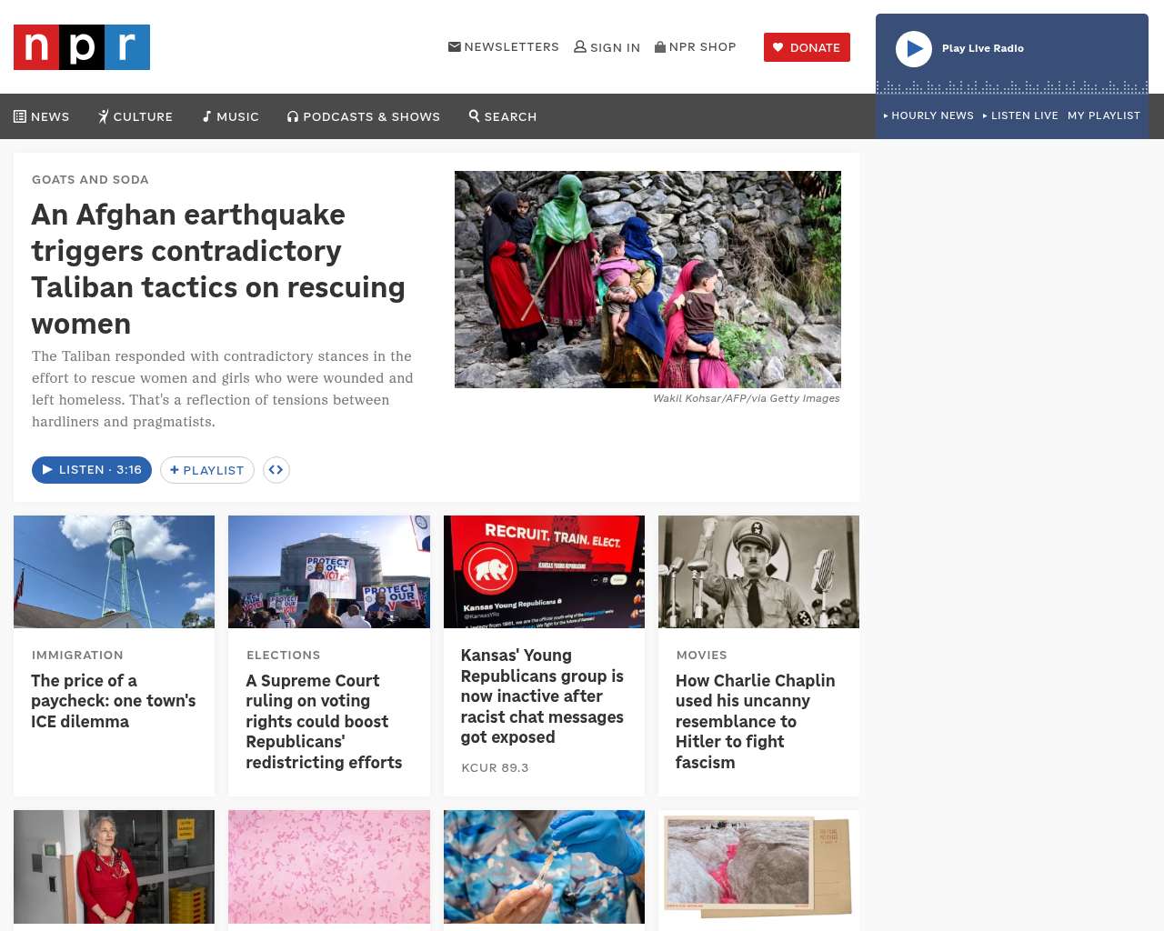
Task: Open the Music section
Action: 231,116
